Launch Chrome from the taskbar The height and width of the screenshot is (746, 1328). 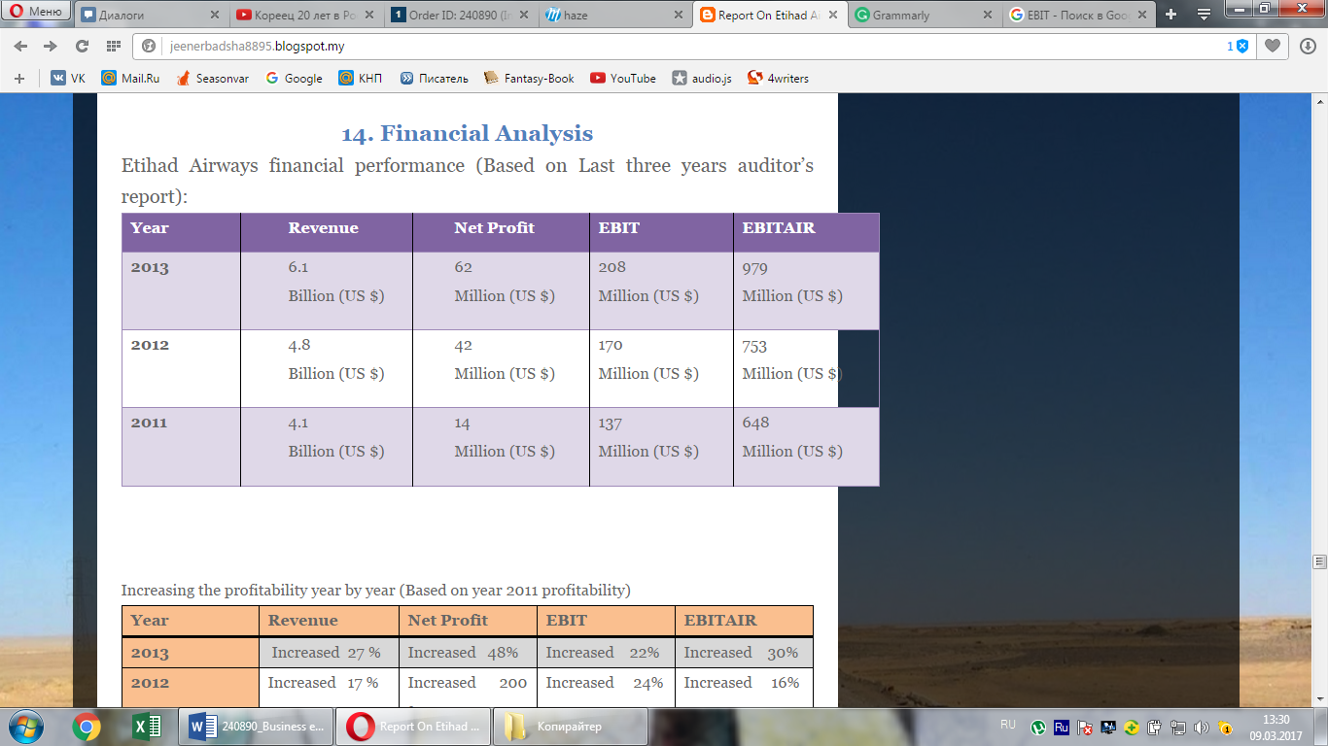tap(87, 727)
